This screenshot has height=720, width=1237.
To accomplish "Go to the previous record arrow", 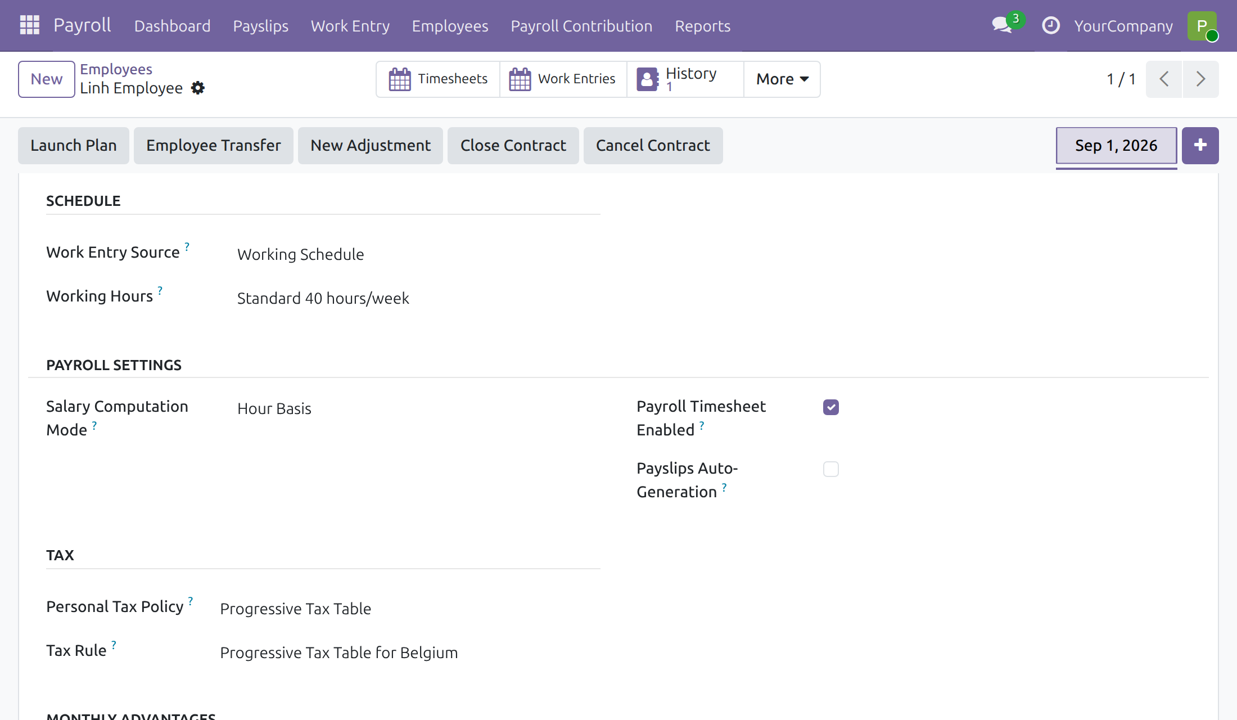I will (x=1164, y=79).
